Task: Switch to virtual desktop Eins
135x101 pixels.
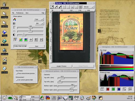Action: [26, 97]
